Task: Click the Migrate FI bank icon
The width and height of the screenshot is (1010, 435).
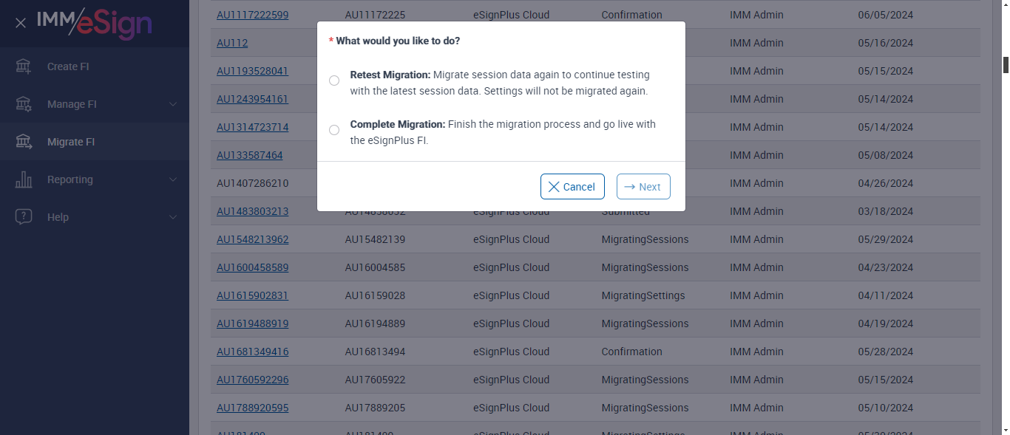Action: [x=24, y=142]
